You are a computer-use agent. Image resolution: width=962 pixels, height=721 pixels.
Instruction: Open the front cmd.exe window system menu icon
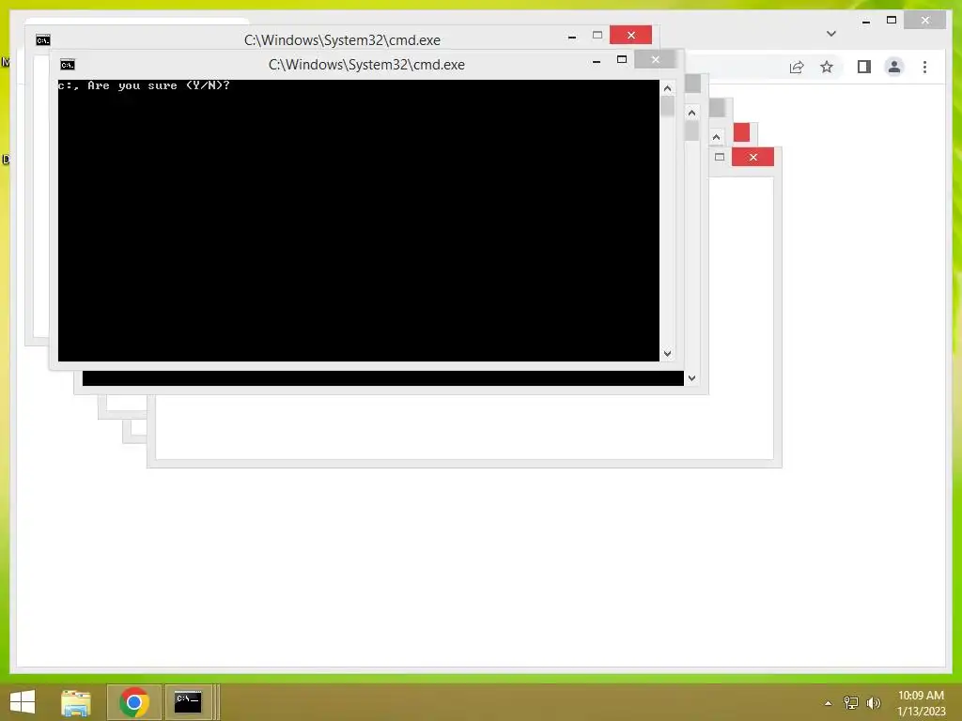(x=68, y=65)
